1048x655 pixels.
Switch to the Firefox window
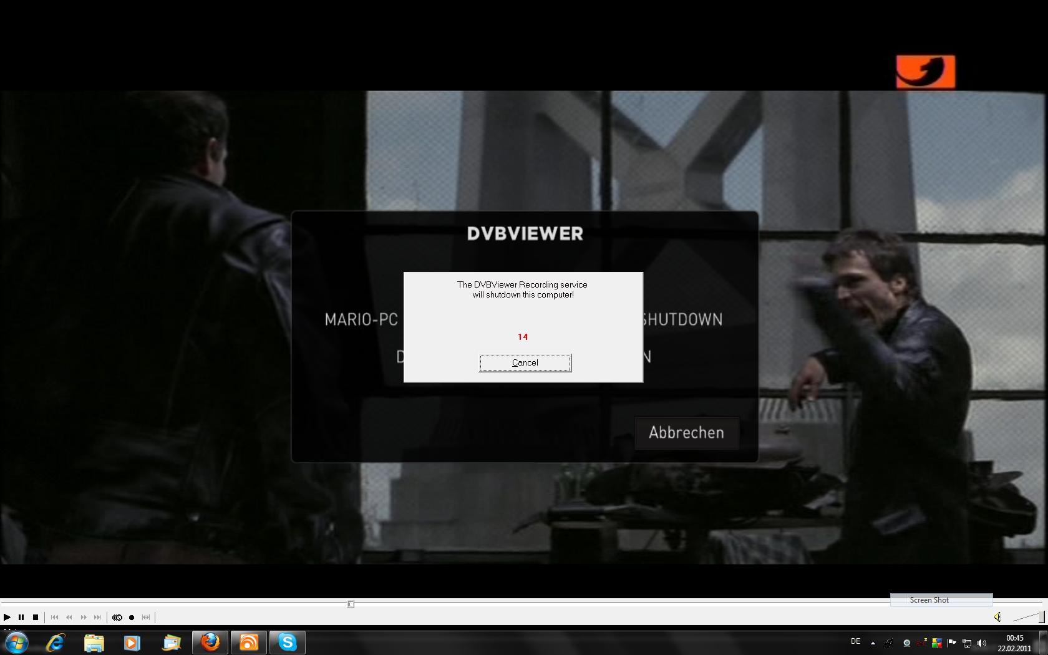(210, 642)
